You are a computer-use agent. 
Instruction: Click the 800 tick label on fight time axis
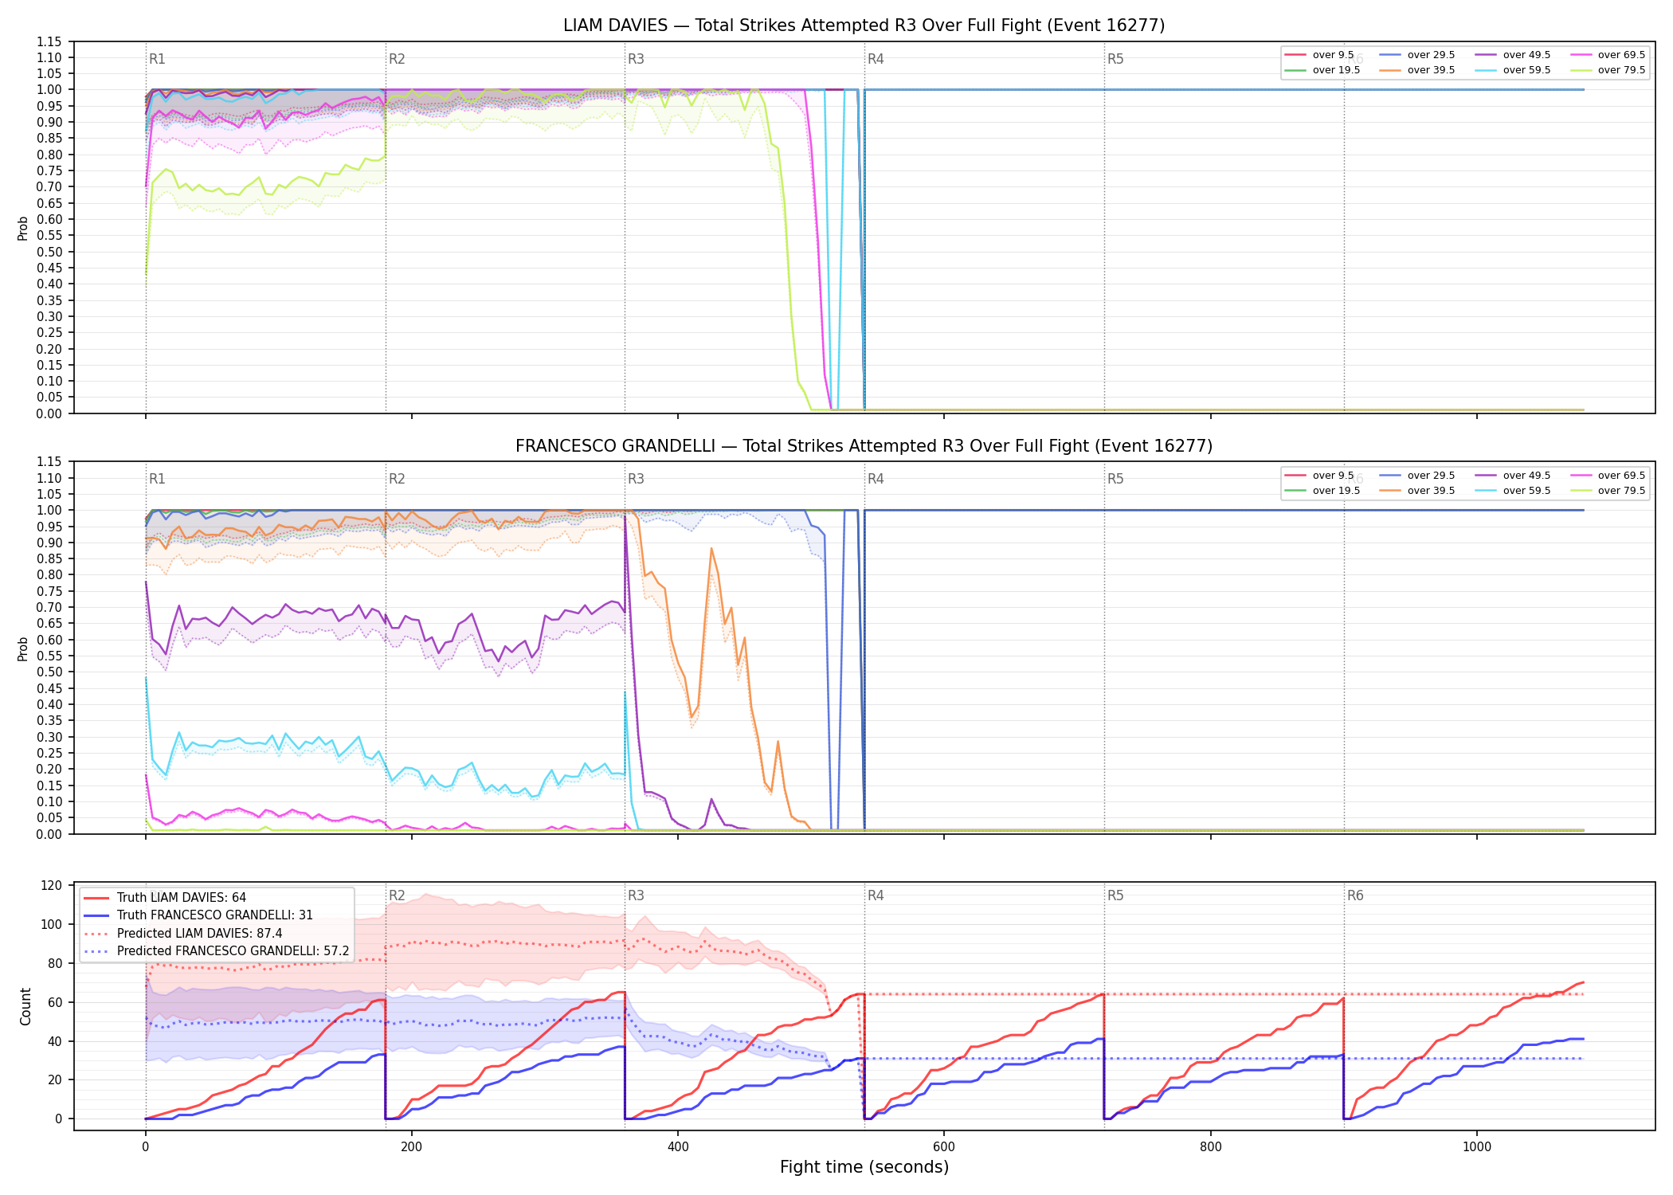1211,1147
